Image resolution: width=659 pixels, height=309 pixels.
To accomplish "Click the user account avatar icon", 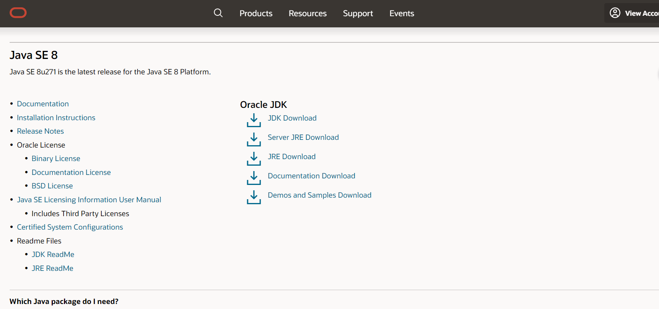I will pyautogui.click(x=615, y=13).
